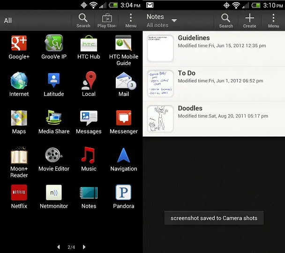The width and height of the screenshot is (285, 253).
Task: Open Menu in the app drawer toolbar
Action: pos(131,21)
